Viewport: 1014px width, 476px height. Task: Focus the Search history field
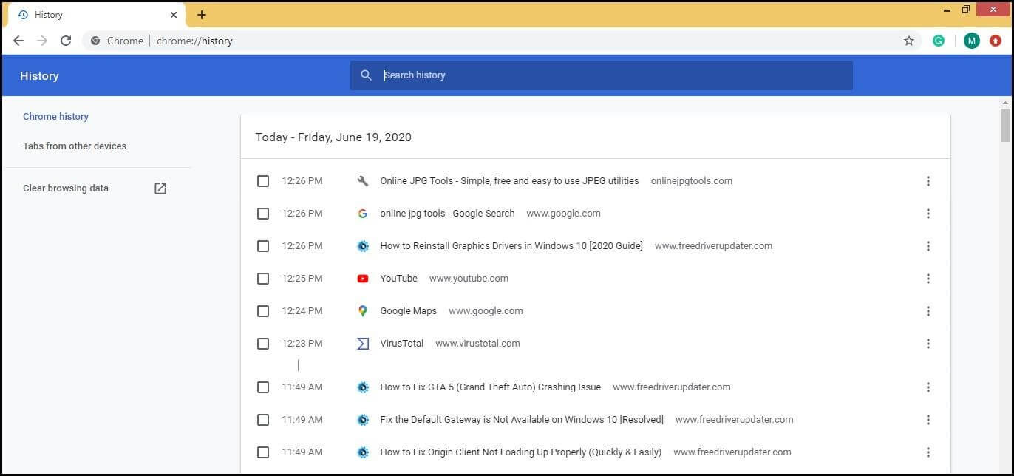coord(601,75)
